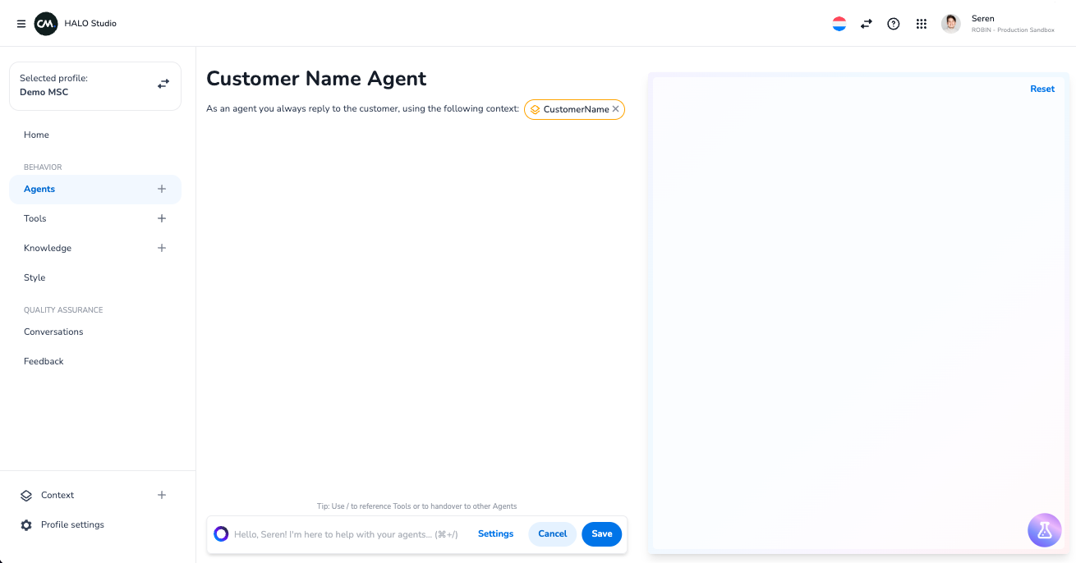
Task: Click the Save button
Action: tap(601, 533)
